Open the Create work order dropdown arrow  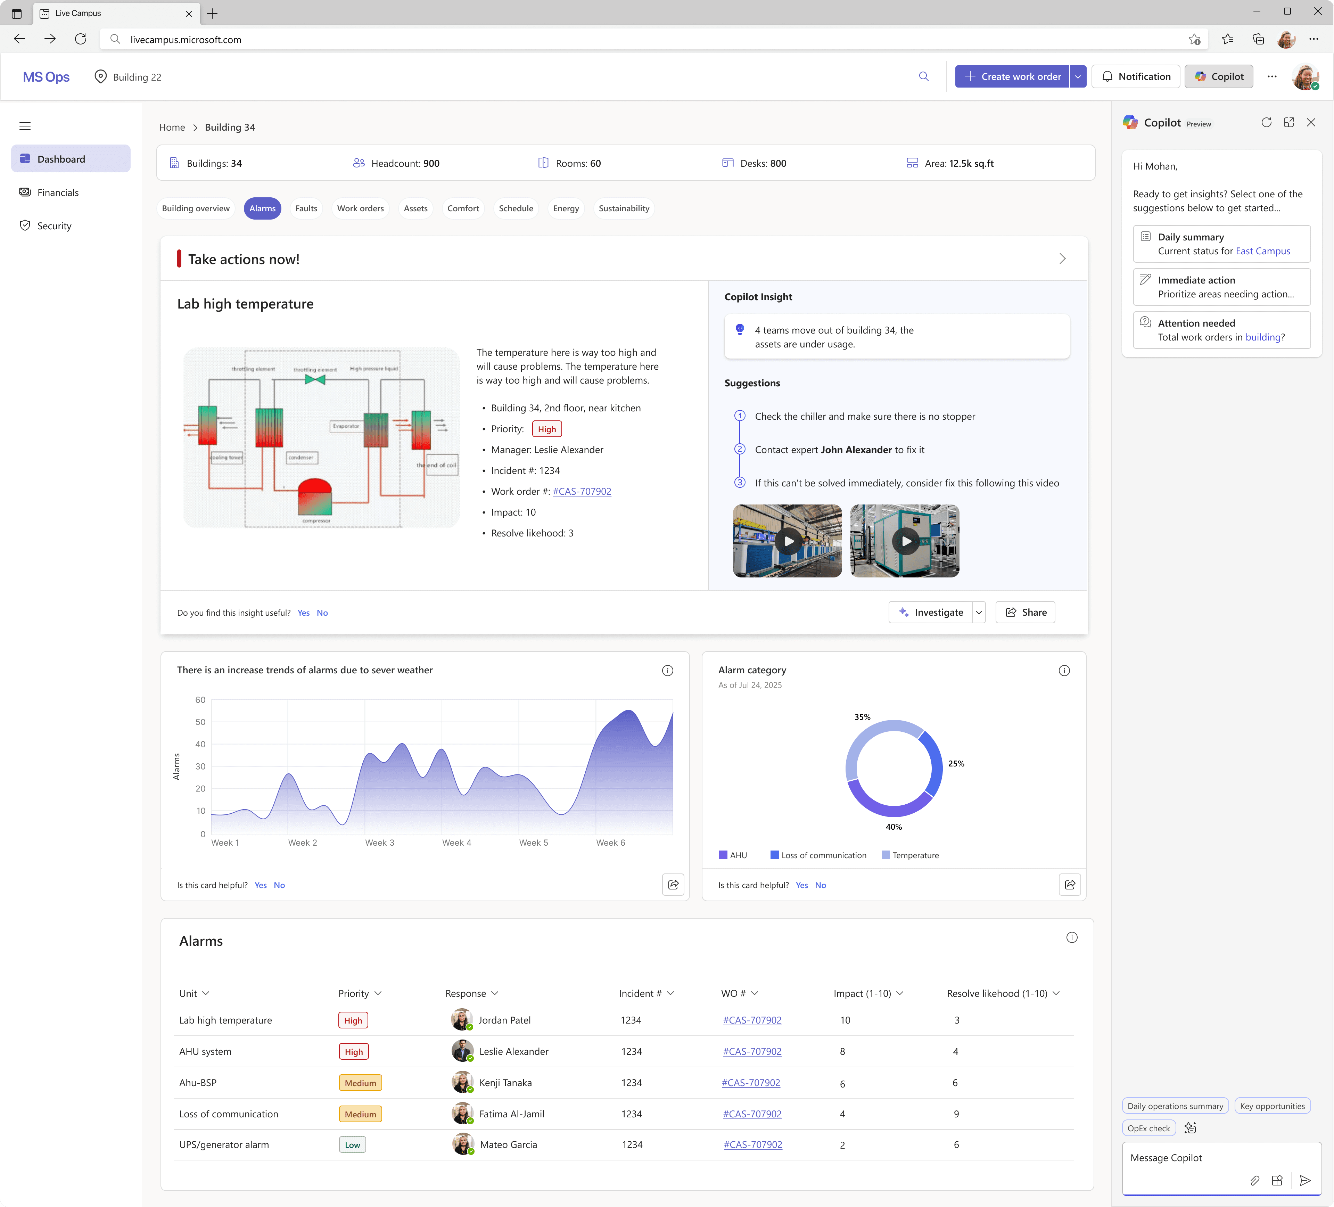[x=1078, y=77]
